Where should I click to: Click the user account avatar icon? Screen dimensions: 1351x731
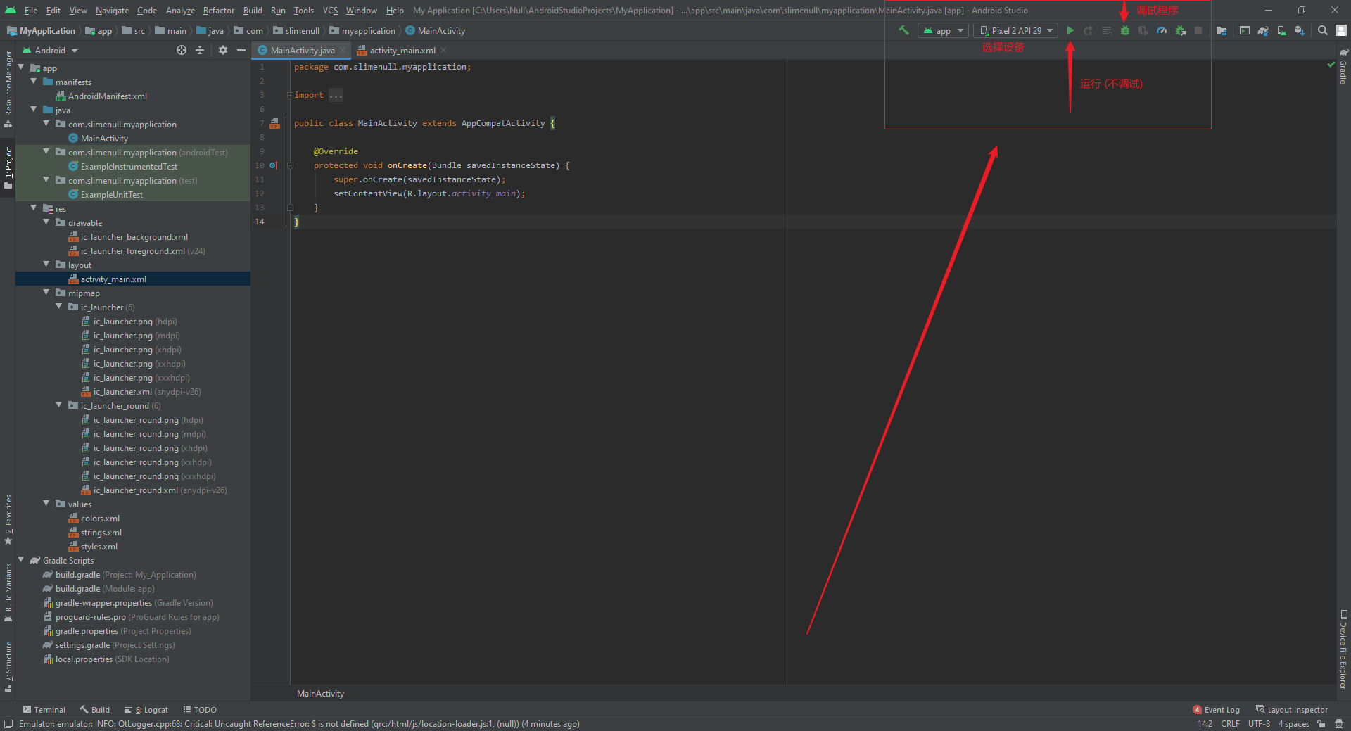coord(1341,30)
